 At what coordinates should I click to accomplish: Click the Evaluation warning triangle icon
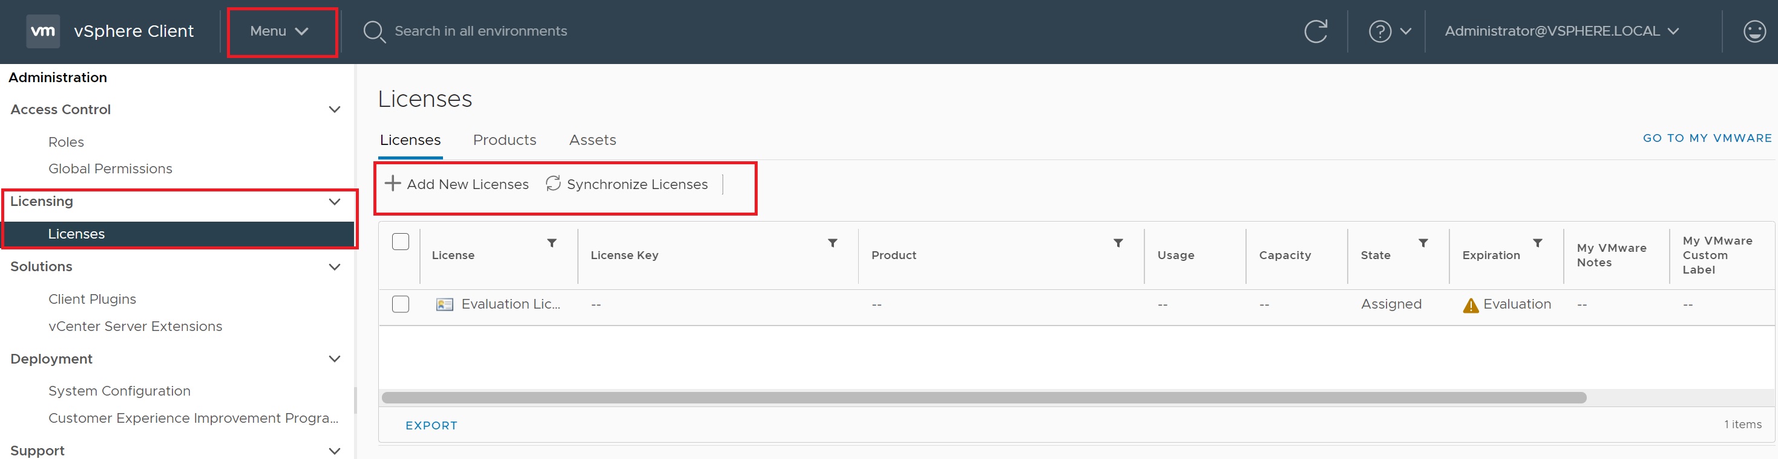1471,304
